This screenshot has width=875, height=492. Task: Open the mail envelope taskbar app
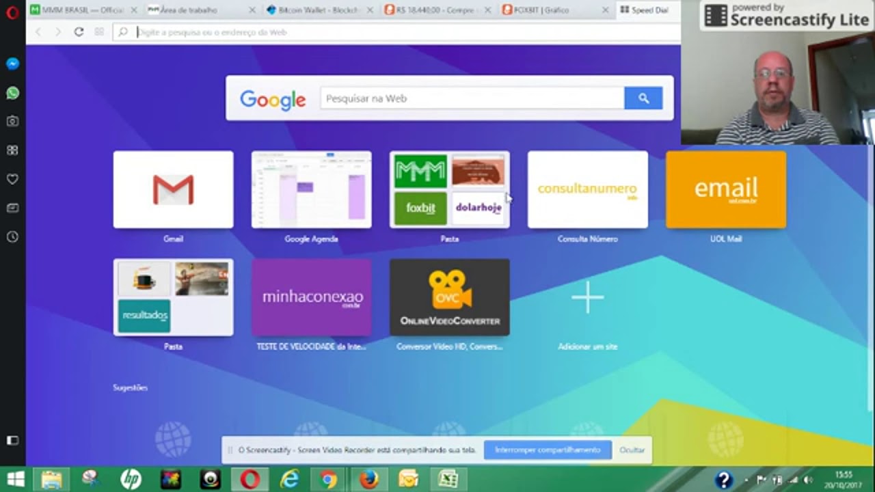tap(409, 479)
